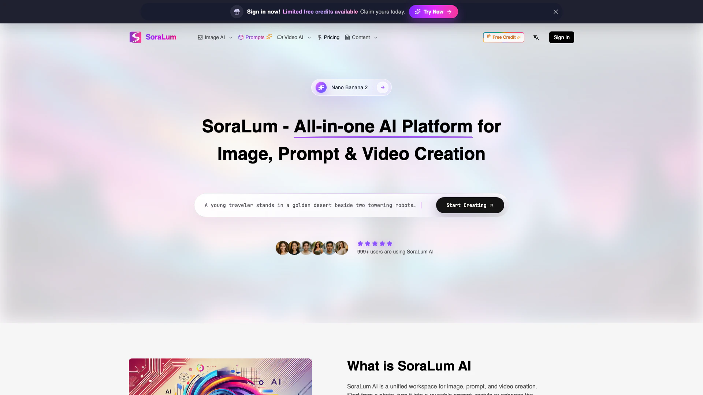Open the Prompts menu item
This screenshot has width=703, height=395.
click(x=255, y=37)
